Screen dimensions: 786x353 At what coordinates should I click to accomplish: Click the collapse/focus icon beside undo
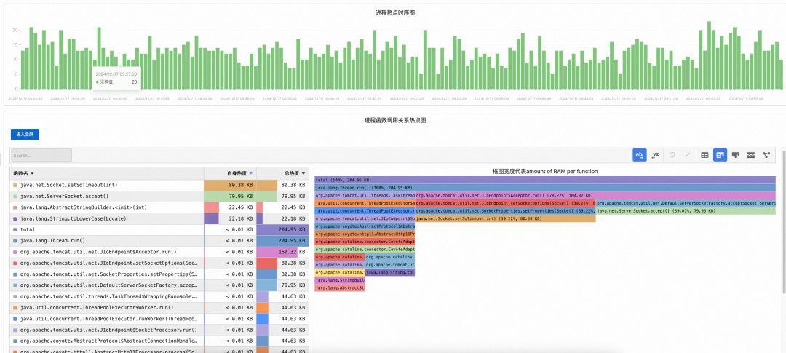[688, 155]
